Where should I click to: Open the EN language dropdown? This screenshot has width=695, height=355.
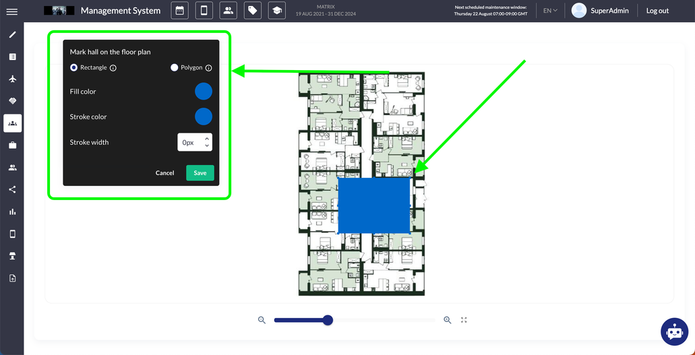[x=551, y=11]
